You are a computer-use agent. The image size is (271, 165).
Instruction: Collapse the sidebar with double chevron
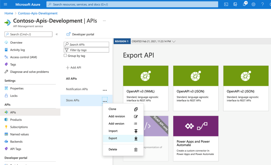coord(57,34)
